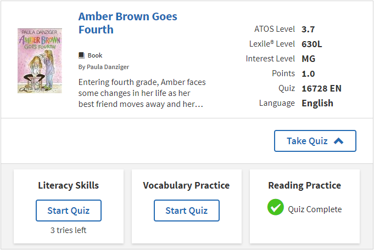Click the 3 tries left note
This screenshot has width=374, height=250.
point(69,230)
